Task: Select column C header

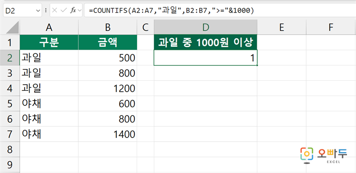Action: pyautogui.click(x=146, y=27)
